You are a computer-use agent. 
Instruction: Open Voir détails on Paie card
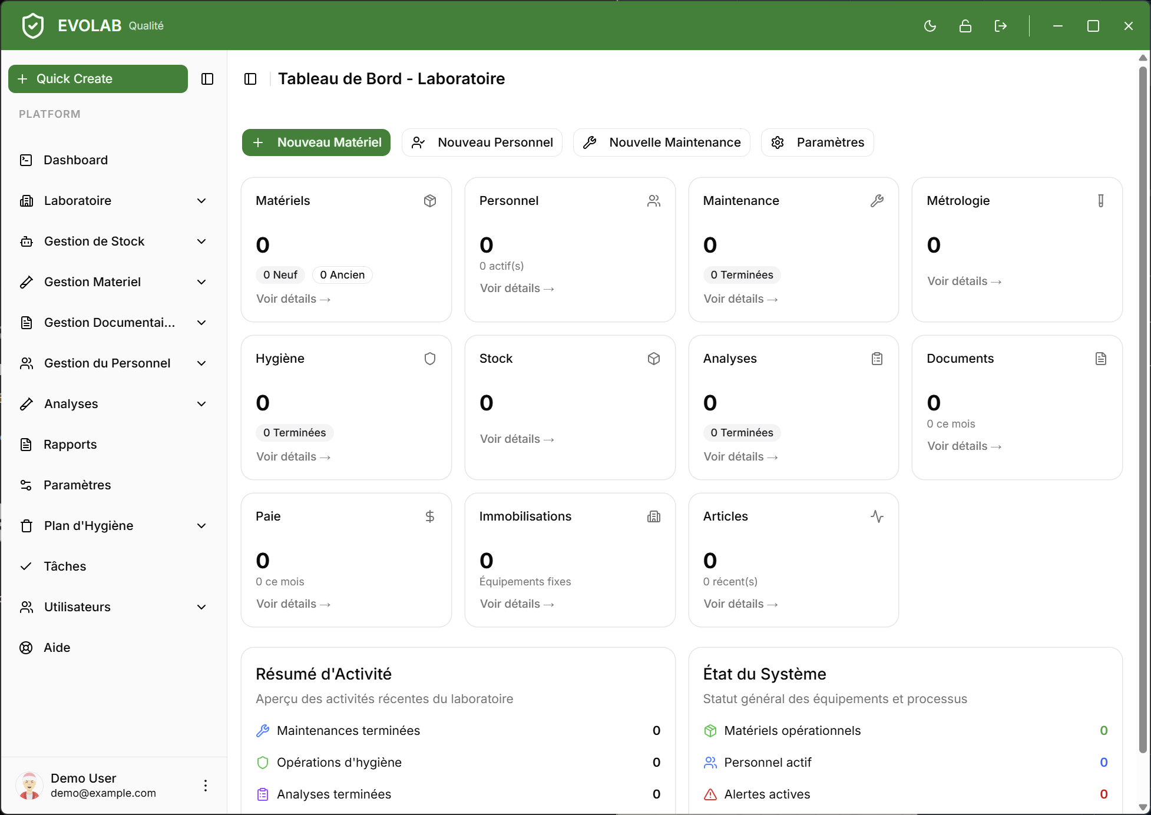293,604
